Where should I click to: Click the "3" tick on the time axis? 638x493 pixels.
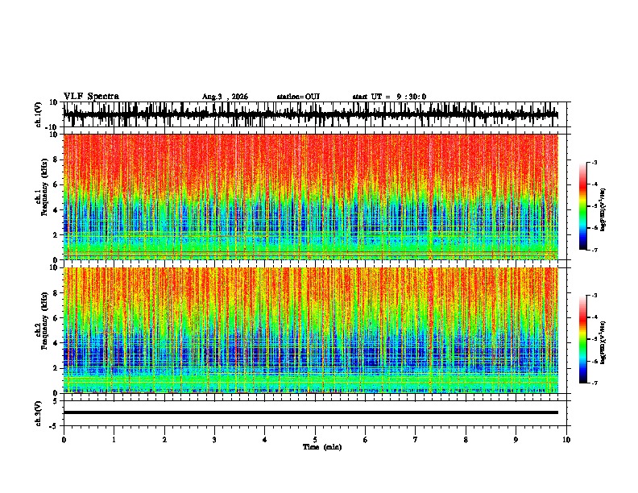click(x=214, y=440)
